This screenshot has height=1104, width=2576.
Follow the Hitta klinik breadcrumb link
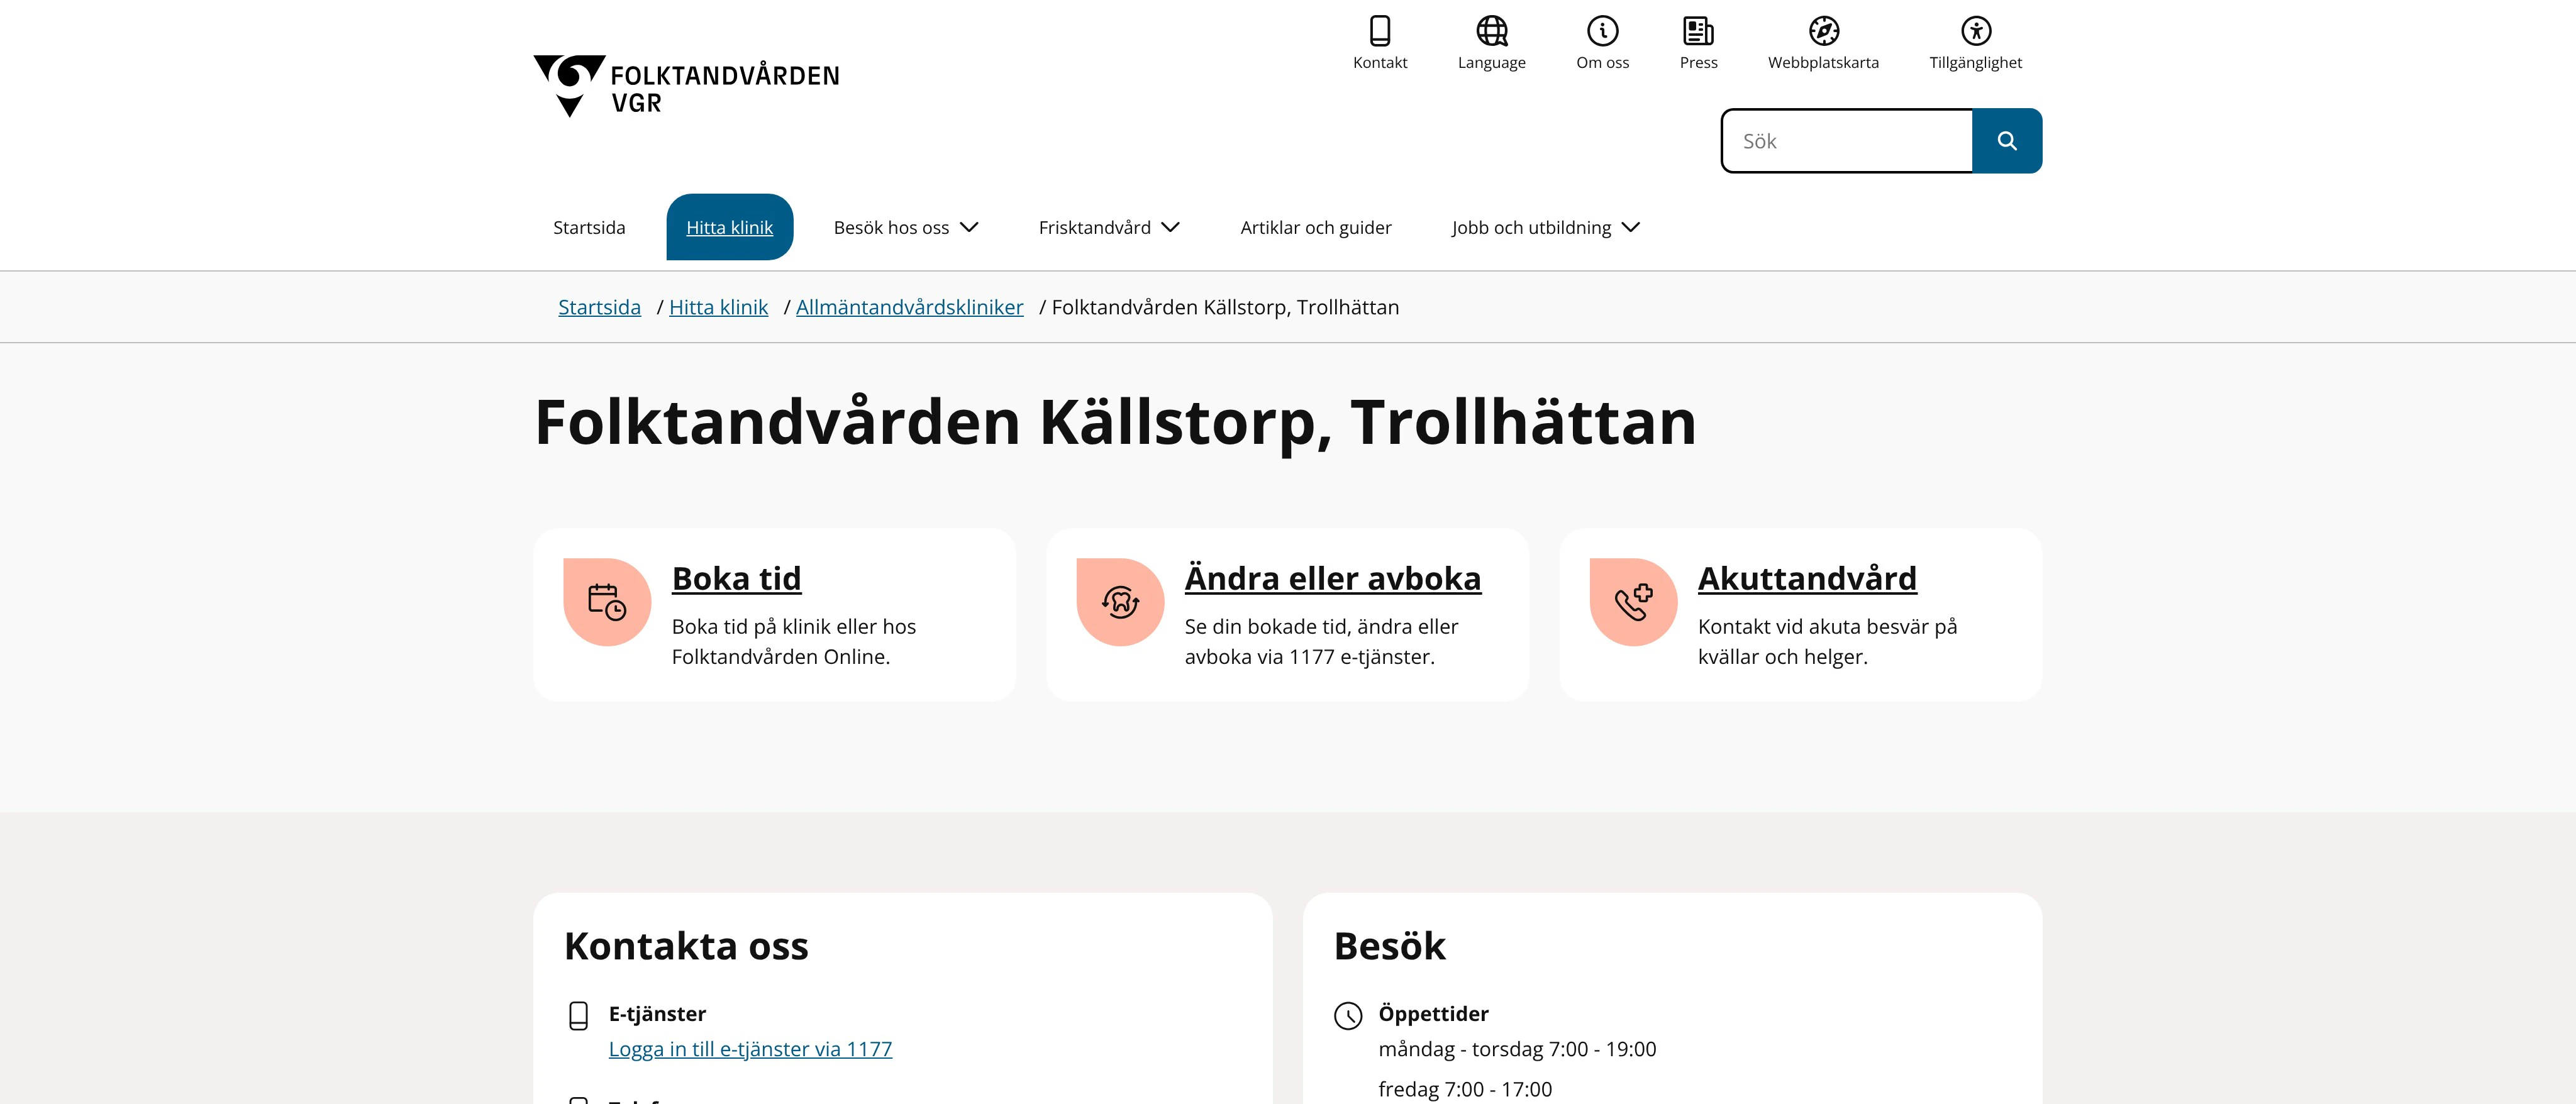(x=718, y=307)
